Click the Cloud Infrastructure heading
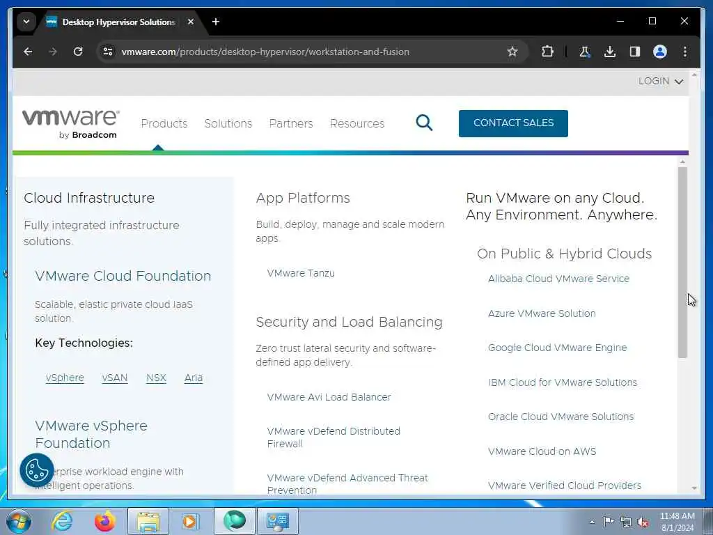Viewport: 713px width, 535px height. click(x=89, y=198)
